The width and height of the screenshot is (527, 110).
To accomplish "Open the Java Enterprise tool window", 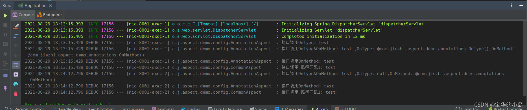I will 225,109.
